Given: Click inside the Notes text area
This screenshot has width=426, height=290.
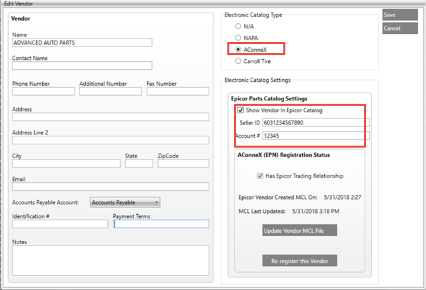Looking at the screenshot, I should click(111, 261).
